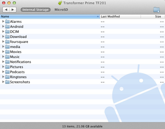Image resolution: width=165 pixels, height=129 pixels.
Task: Click the DCIM folder name
Action: [15, 32]
